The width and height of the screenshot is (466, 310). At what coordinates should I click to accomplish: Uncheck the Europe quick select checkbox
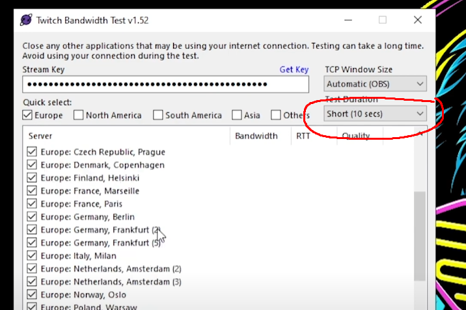27,115
